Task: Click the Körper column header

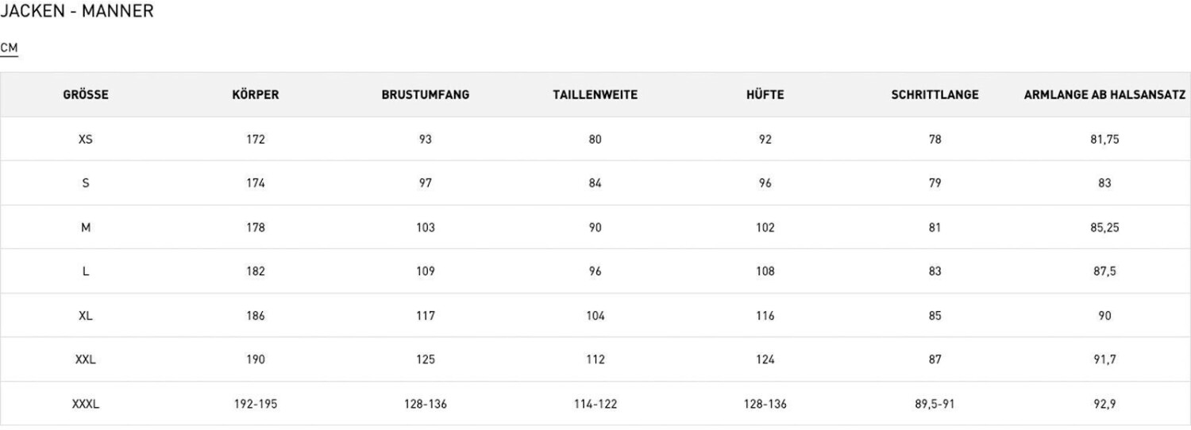Action: coord(256,95)
